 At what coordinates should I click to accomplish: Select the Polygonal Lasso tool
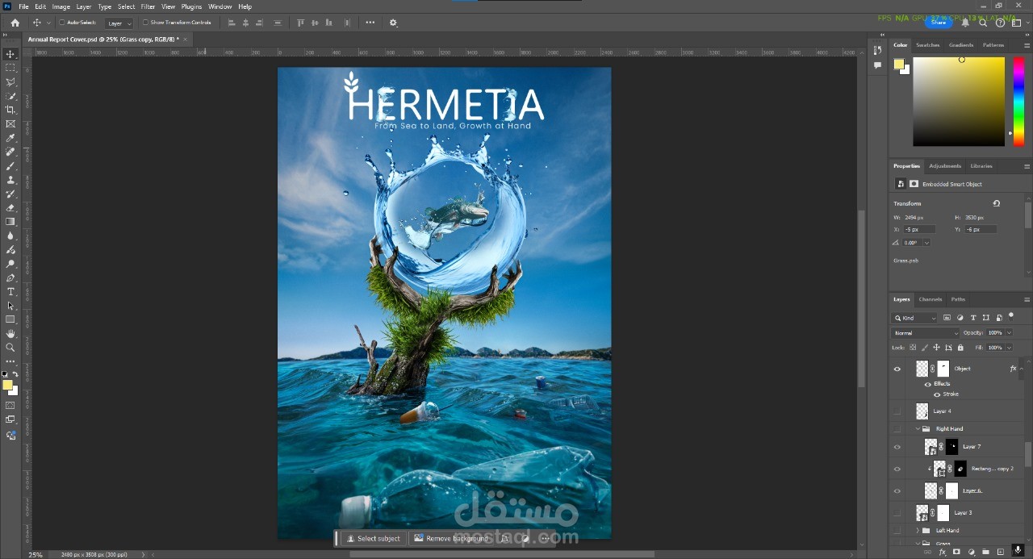coord(10,82)
